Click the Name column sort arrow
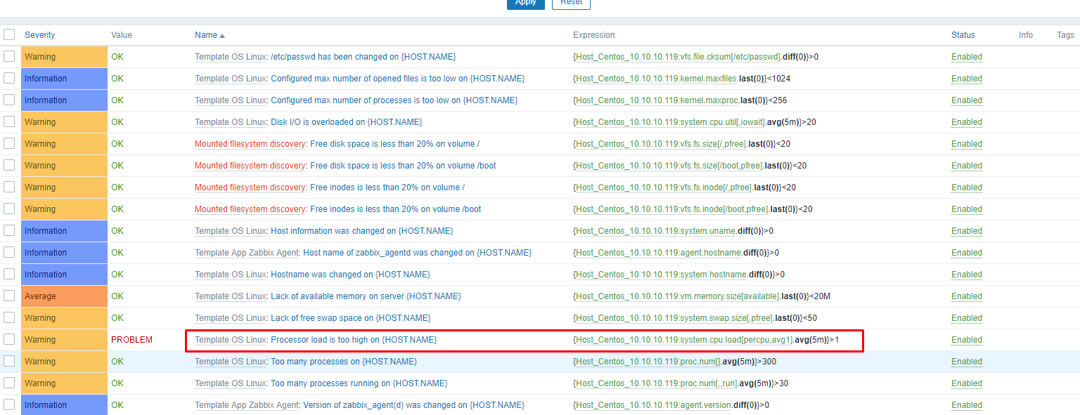This screenshot has height=415, width=1080. [x=222, y=35]
